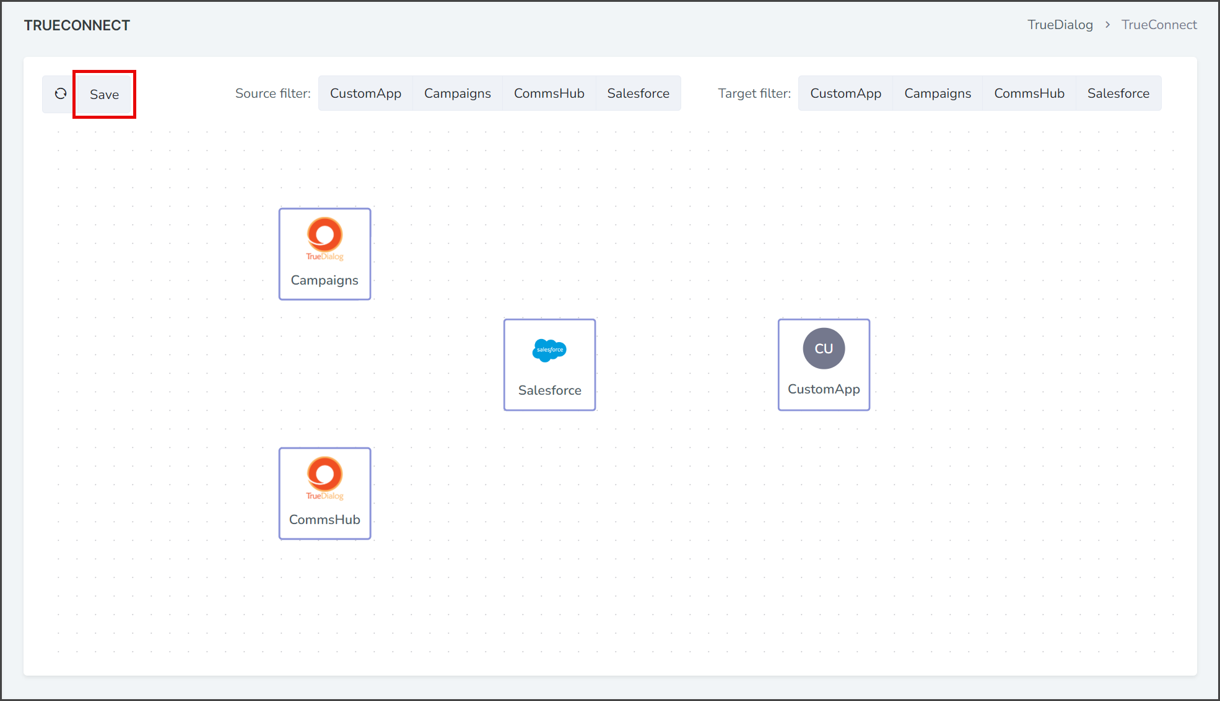Toggle CustomApp in the Source filter
Screen dimensions: 1220x701
(x=365, y=93)
